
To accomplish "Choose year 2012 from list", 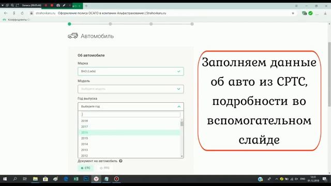I will click(x=129, y=156).
